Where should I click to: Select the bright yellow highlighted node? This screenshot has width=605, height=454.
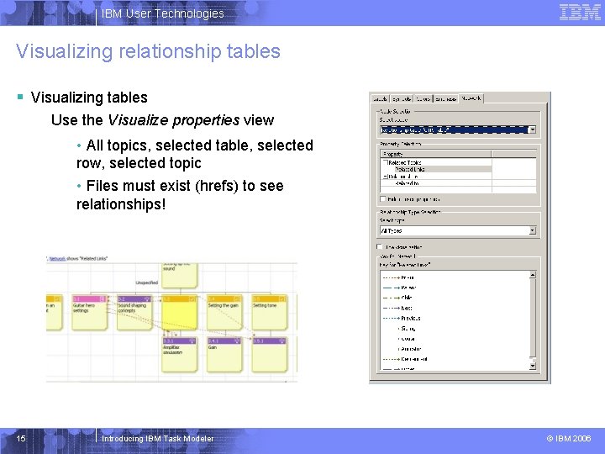tap(180, 313)
